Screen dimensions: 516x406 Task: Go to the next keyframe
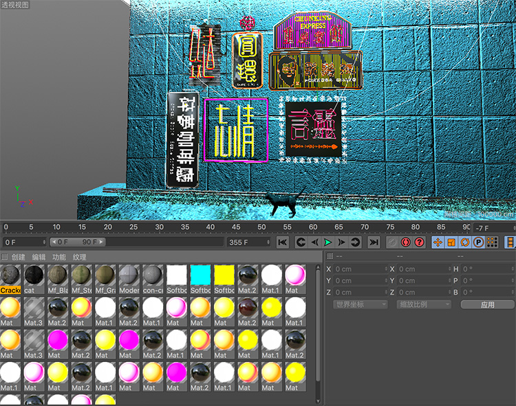(x=356, y=243)
